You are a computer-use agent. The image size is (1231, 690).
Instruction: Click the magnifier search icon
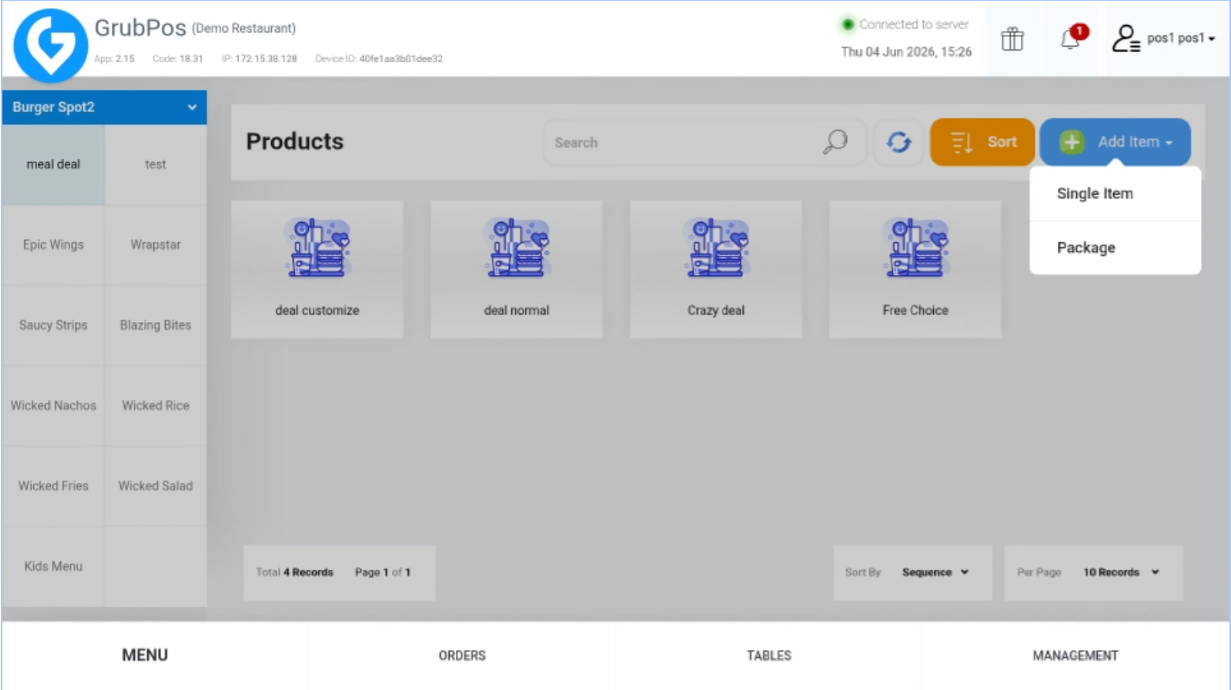click(x=835, y=142)
